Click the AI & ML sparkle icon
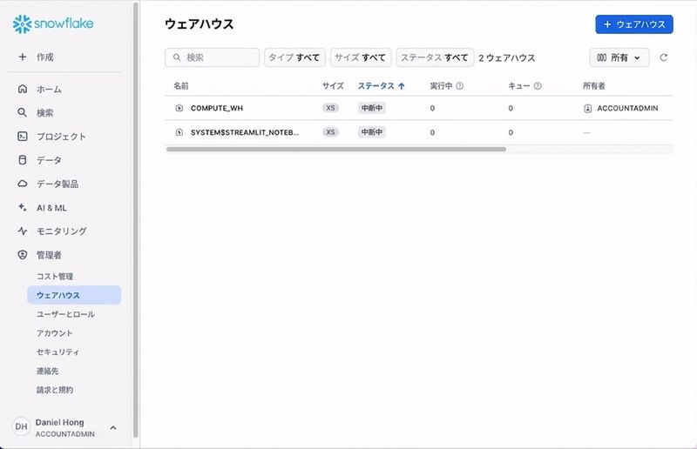The height and width of the screenshot is (449, 697). 23,207
